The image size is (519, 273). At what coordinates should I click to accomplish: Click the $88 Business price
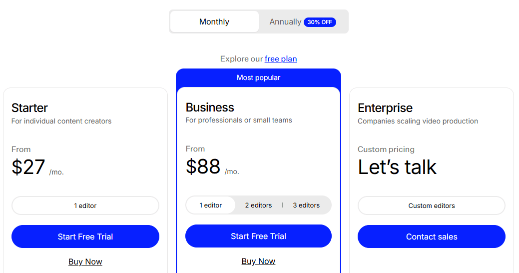coord(203,166)
